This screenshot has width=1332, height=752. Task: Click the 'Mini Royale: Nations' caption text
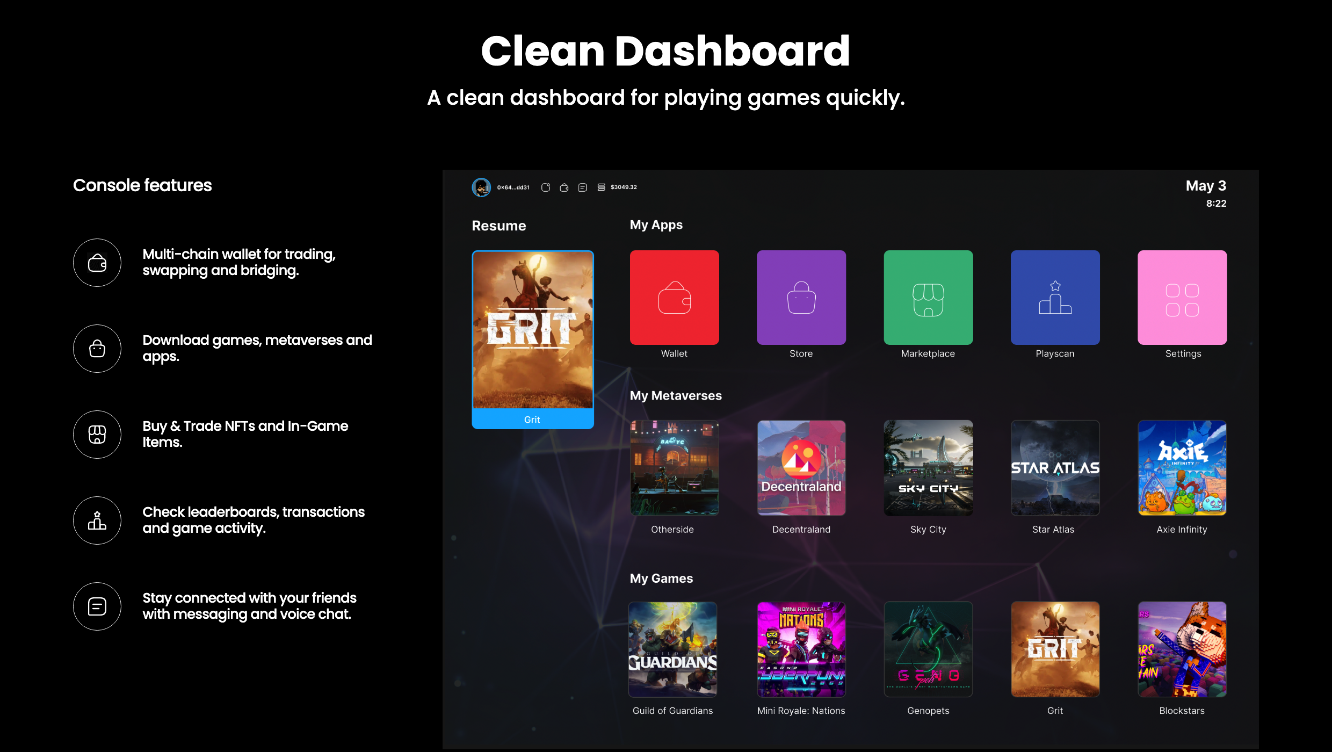pyautogui.click(x=801, y=711)
